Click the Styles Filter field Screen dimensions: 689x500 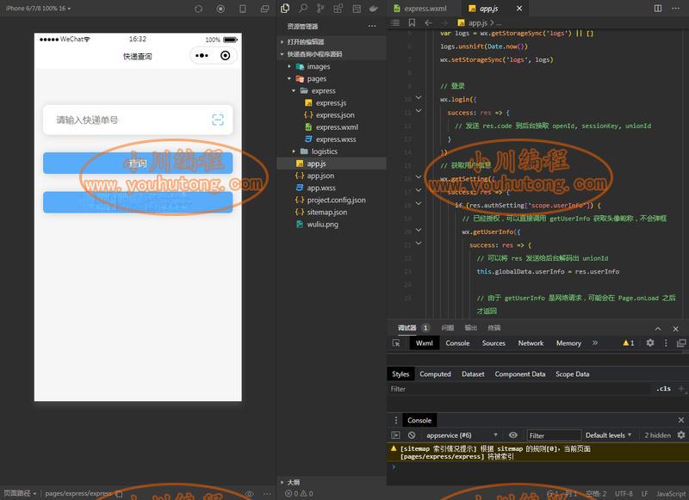(518, 388)
